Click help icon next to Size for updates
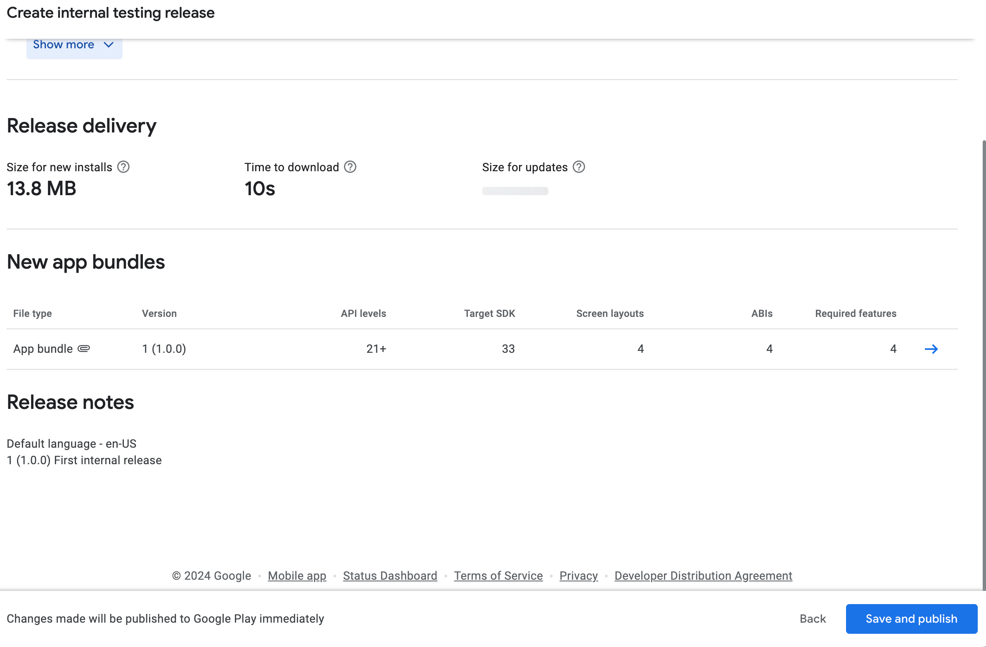 (579, 167)
